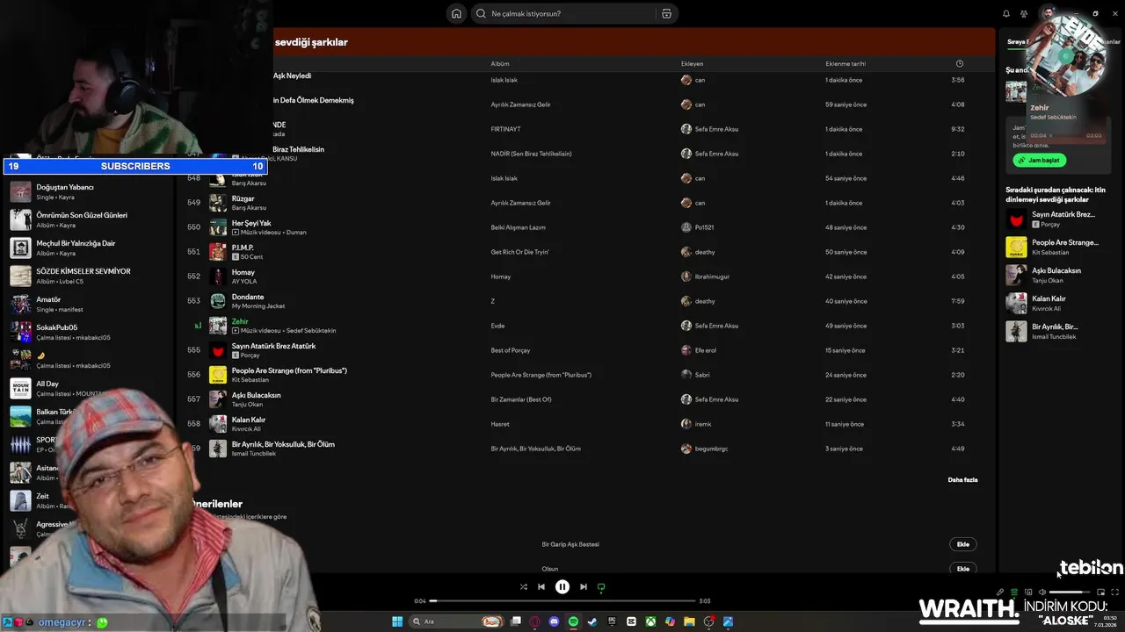Open the Windows Start menu
1125x632 pixels.
tap(397, 621)
